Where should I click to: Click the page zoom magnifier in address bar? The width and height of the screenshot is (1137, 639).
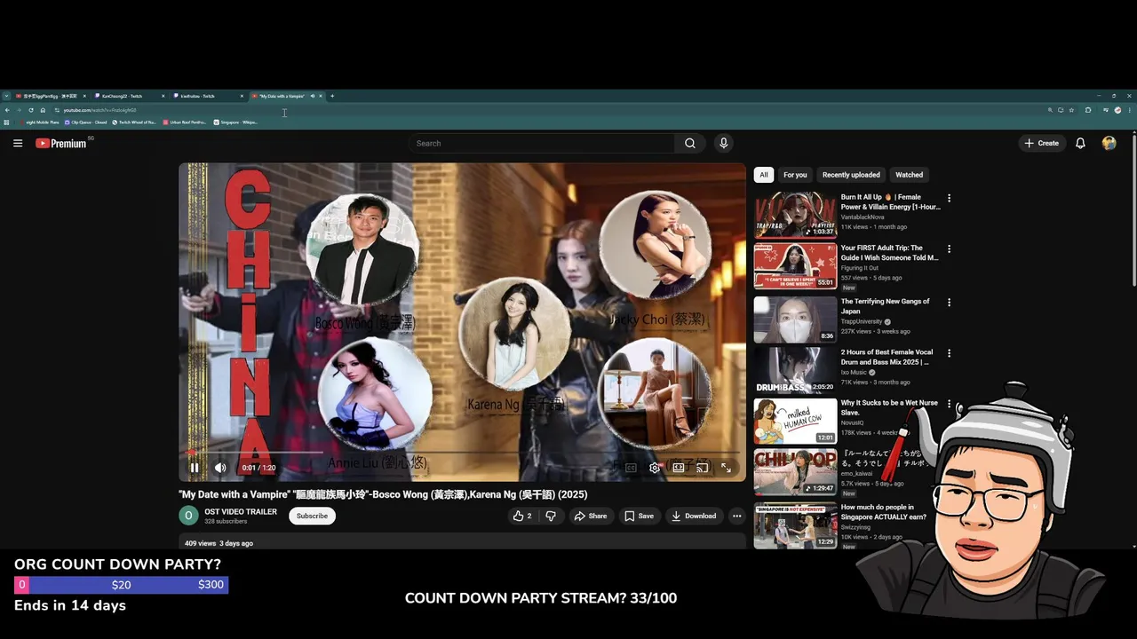tap(1049, 110)
